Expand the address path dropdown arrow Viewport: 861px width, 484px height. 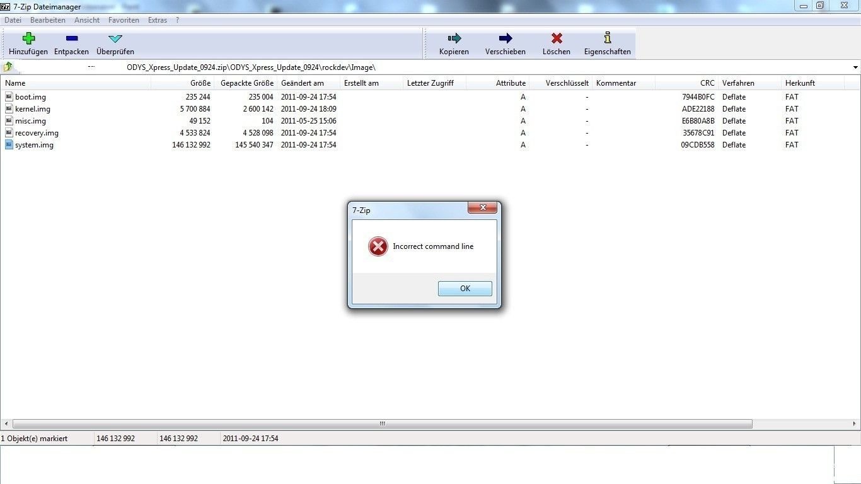(x=855, y=67)
